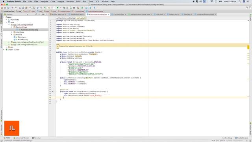
Task: Select MainActivity class in project tree
Action: tap(23, 39)
